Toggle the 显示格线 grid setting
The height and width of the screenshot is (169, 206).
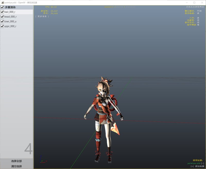click(198, 13)
